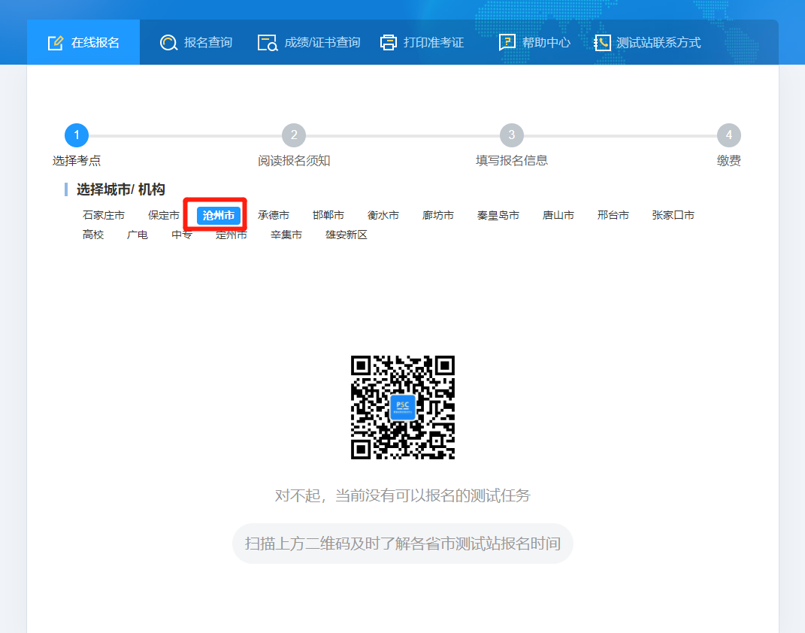Select city 保定市
805x633 pixels.
[164, 215]
